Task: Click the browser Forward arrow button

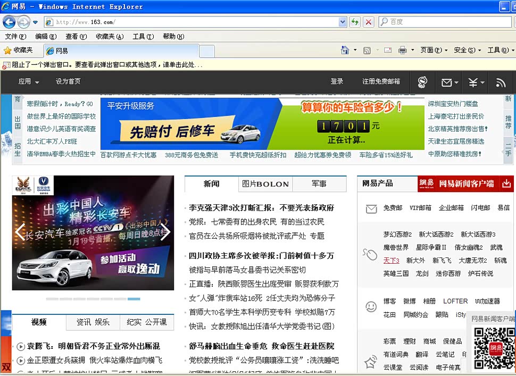Action: pyautogui.click(x=23, y=22)
